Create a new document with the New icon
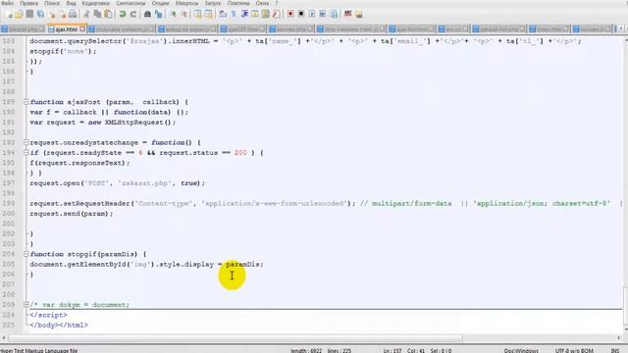 click(10, 15)
